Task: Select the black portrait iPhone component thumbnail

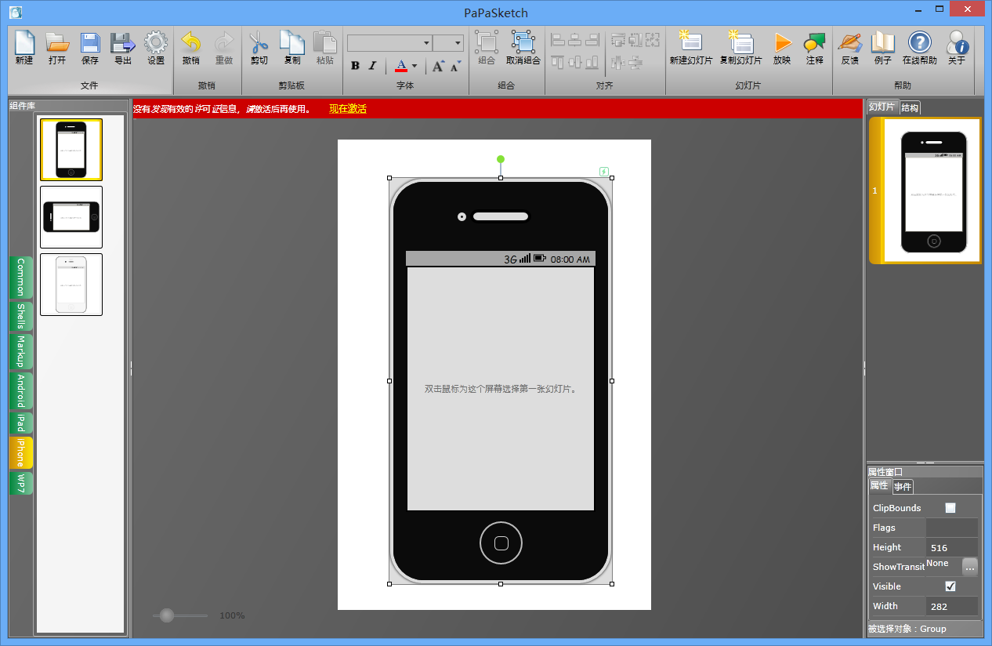Action: pos(71,150)
